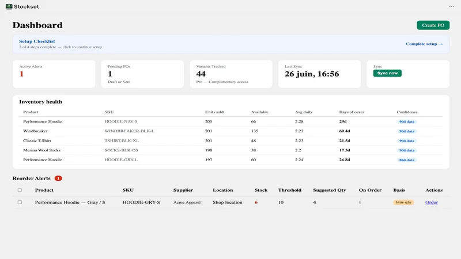
Task: Click the 88d data confidence badge
Action: (407, 160)
